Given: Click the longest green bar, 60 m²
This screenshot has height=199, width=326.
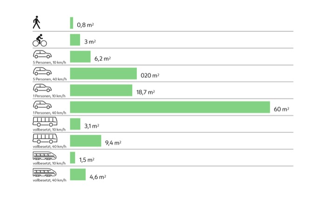Looking at the screenshot, I should [x=170, y=107].
